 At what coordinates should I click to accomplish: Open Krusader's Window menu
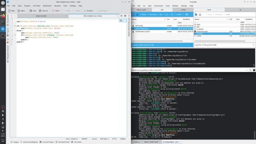[x=175, y=6]
